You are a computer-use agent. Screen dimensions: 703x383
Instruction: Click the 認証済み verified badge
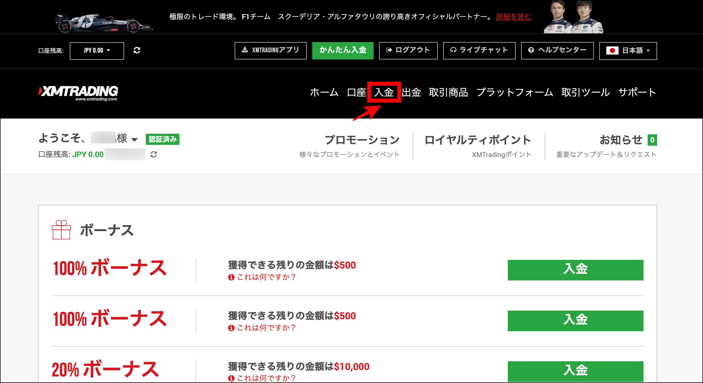(x=163, y=140)
